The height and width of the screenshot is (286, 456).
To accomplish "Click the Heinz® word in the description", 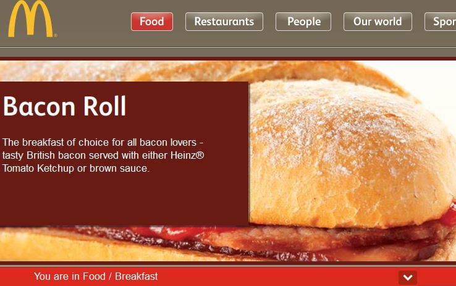I will tap(187, 155).
